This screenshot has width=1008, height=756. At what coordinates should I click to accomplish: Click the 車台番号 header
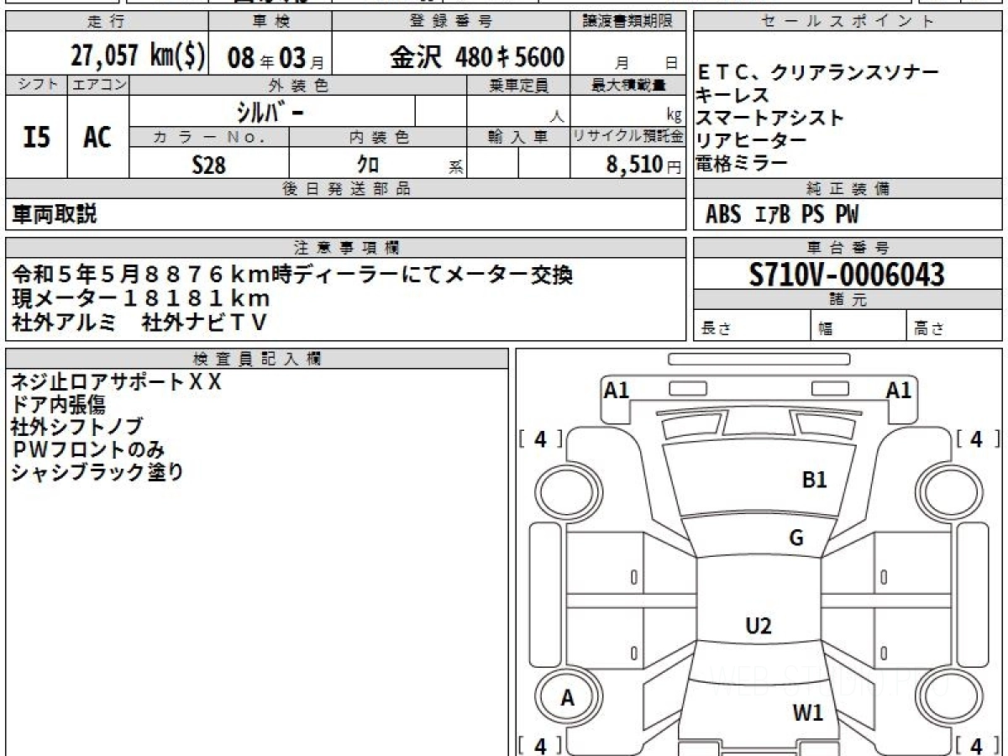point(848,248)
